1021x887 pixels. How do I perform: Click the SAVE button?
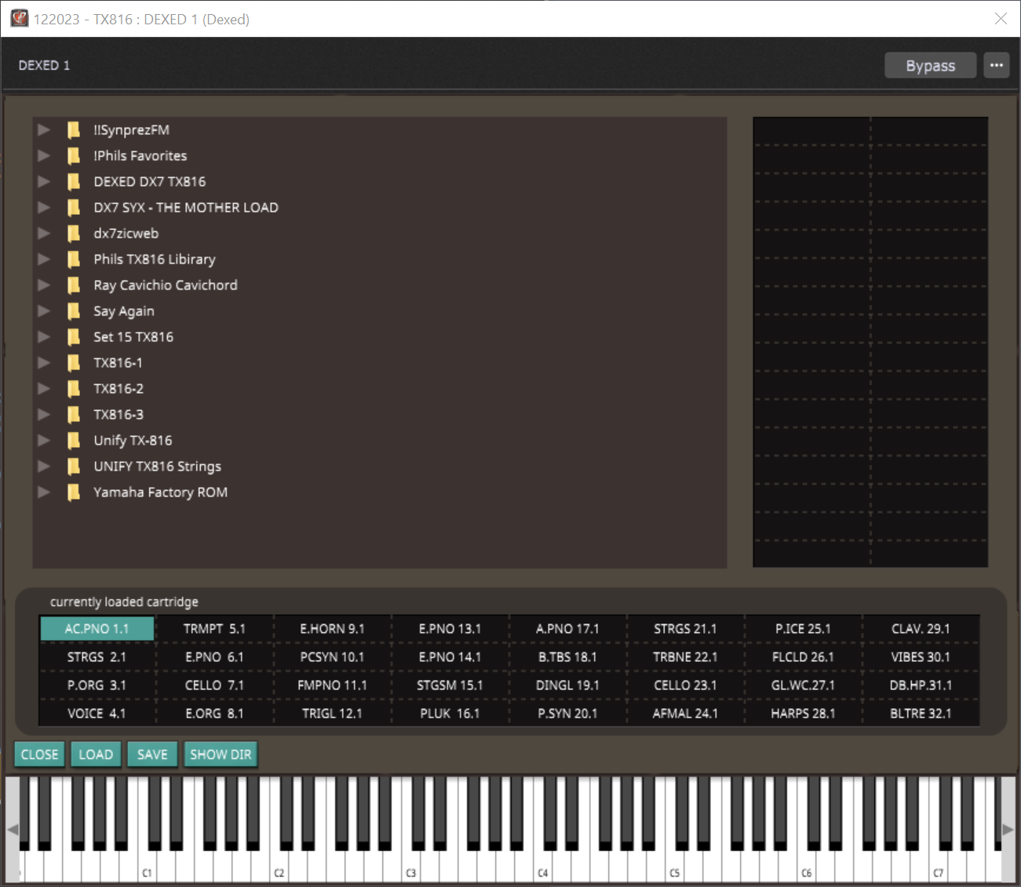tap(152, 754)
